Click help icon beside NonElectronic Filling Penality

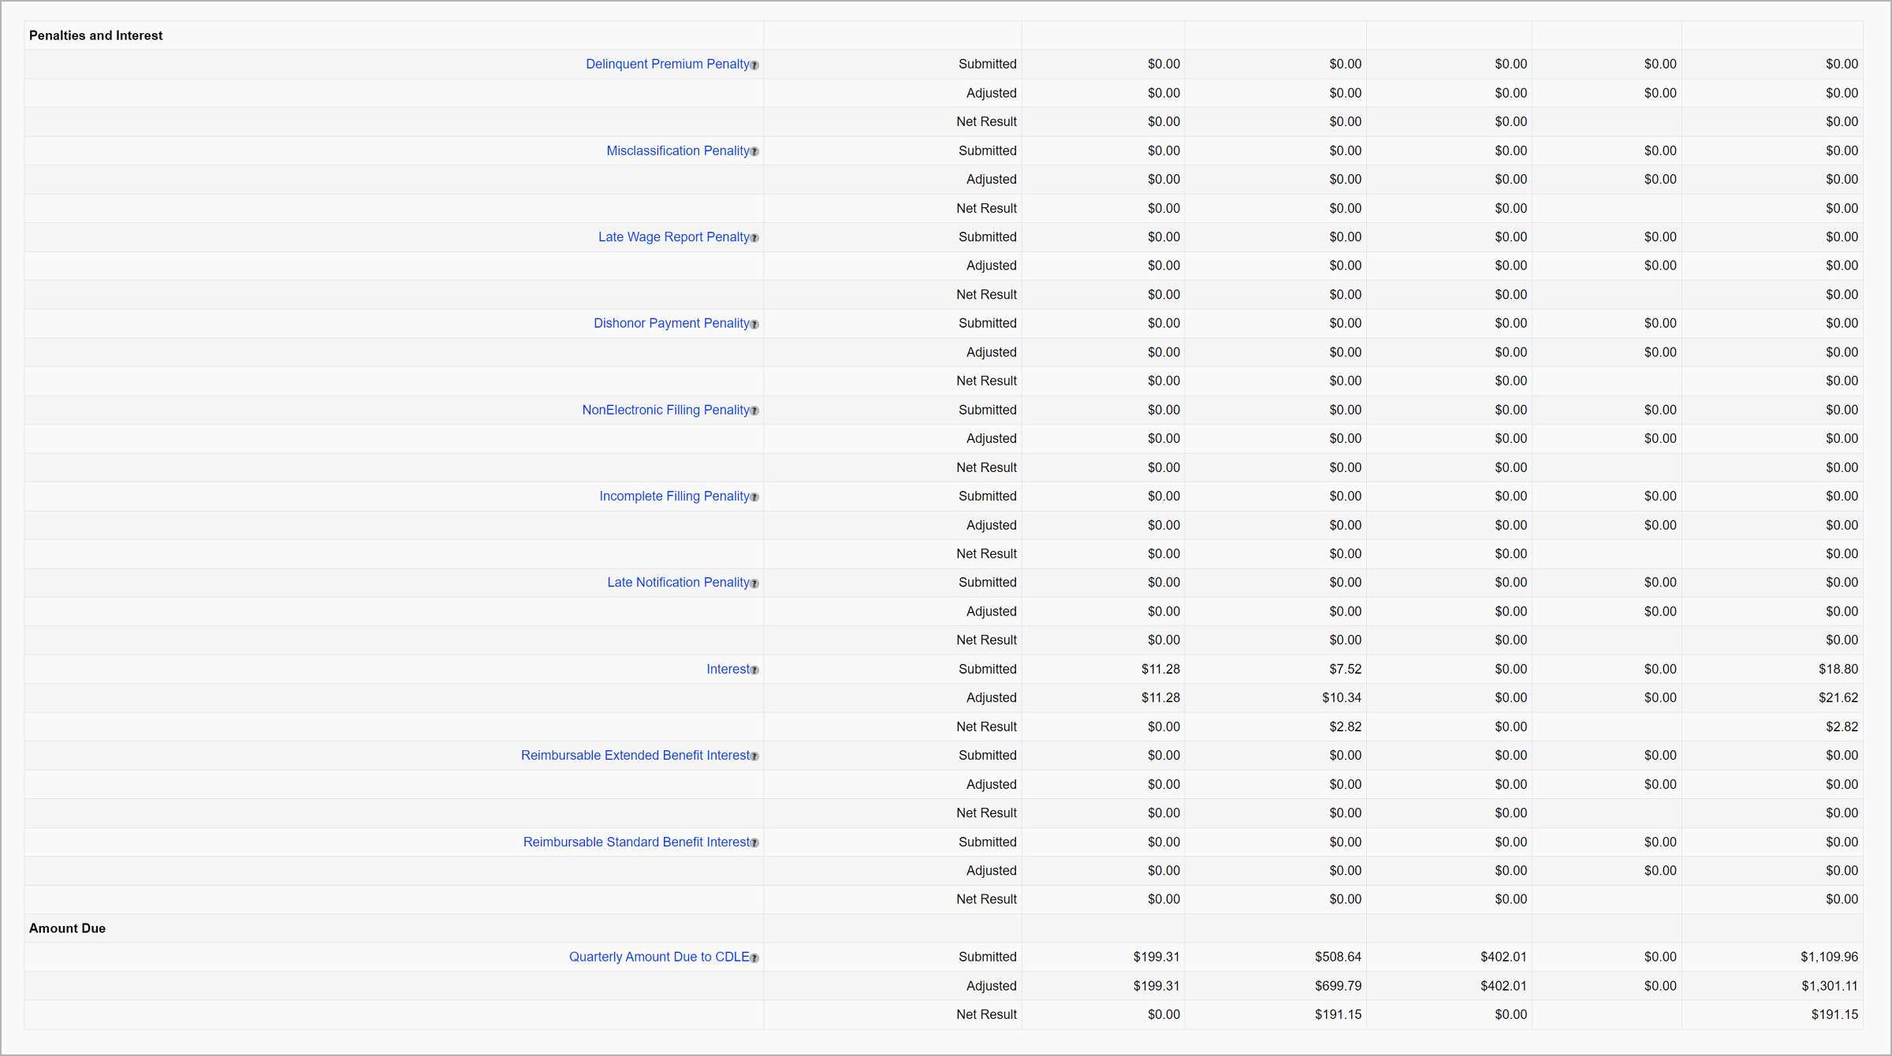(754, 411)
